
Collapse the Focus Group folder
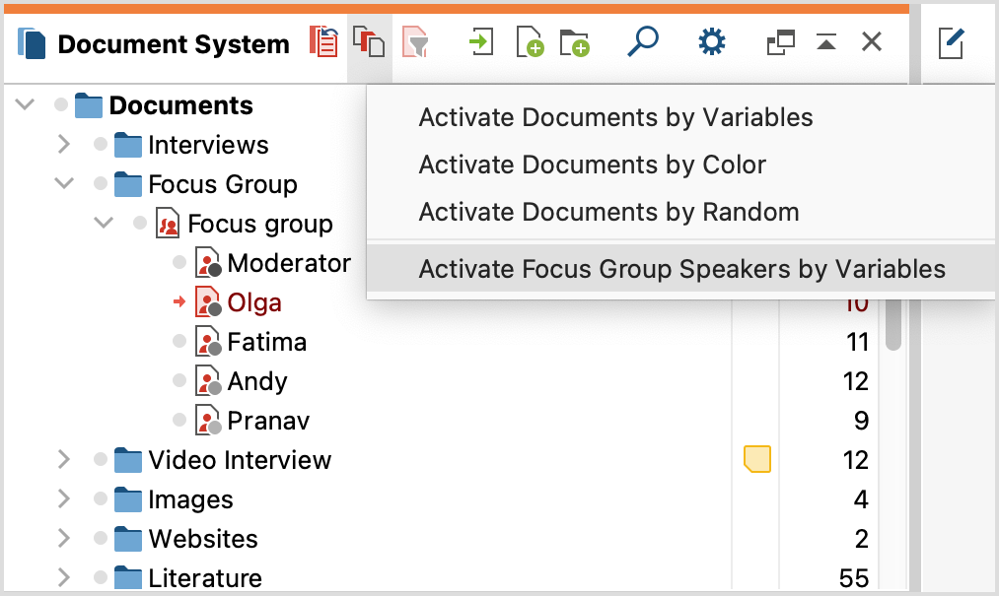(63, 184)
